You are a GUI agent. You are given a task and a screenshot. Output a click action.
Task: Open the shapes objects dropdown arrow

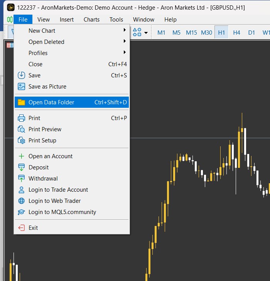[146, 33]
